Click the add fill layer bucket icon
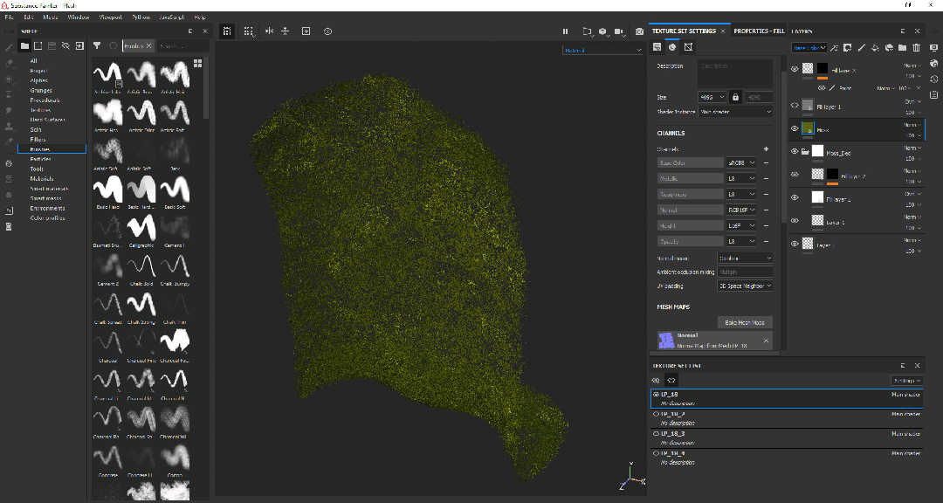This screenshot has height=503, width=943. 876,47
